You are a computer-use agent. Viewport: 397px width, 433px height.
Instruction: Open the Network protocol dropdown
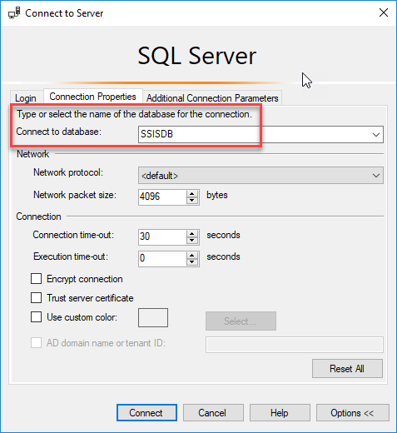click(261, 176)
